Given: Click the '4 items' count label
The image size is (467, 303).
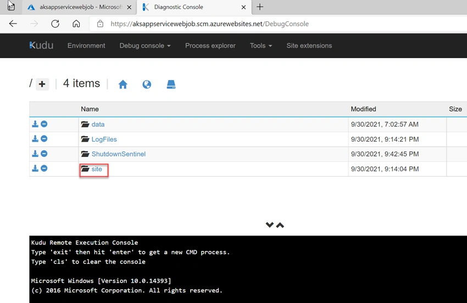Looking at the screenshot, I should tap(82, 83).
